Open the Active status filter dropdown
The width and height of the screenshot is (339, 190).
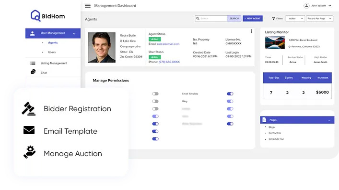(295, 19)
